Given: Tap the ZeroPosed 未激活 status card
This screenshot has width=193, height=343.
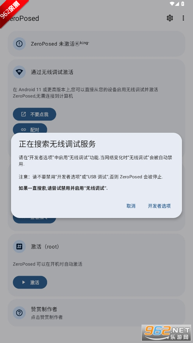Looking at the screenshot, I should click(x=96, y=44).
